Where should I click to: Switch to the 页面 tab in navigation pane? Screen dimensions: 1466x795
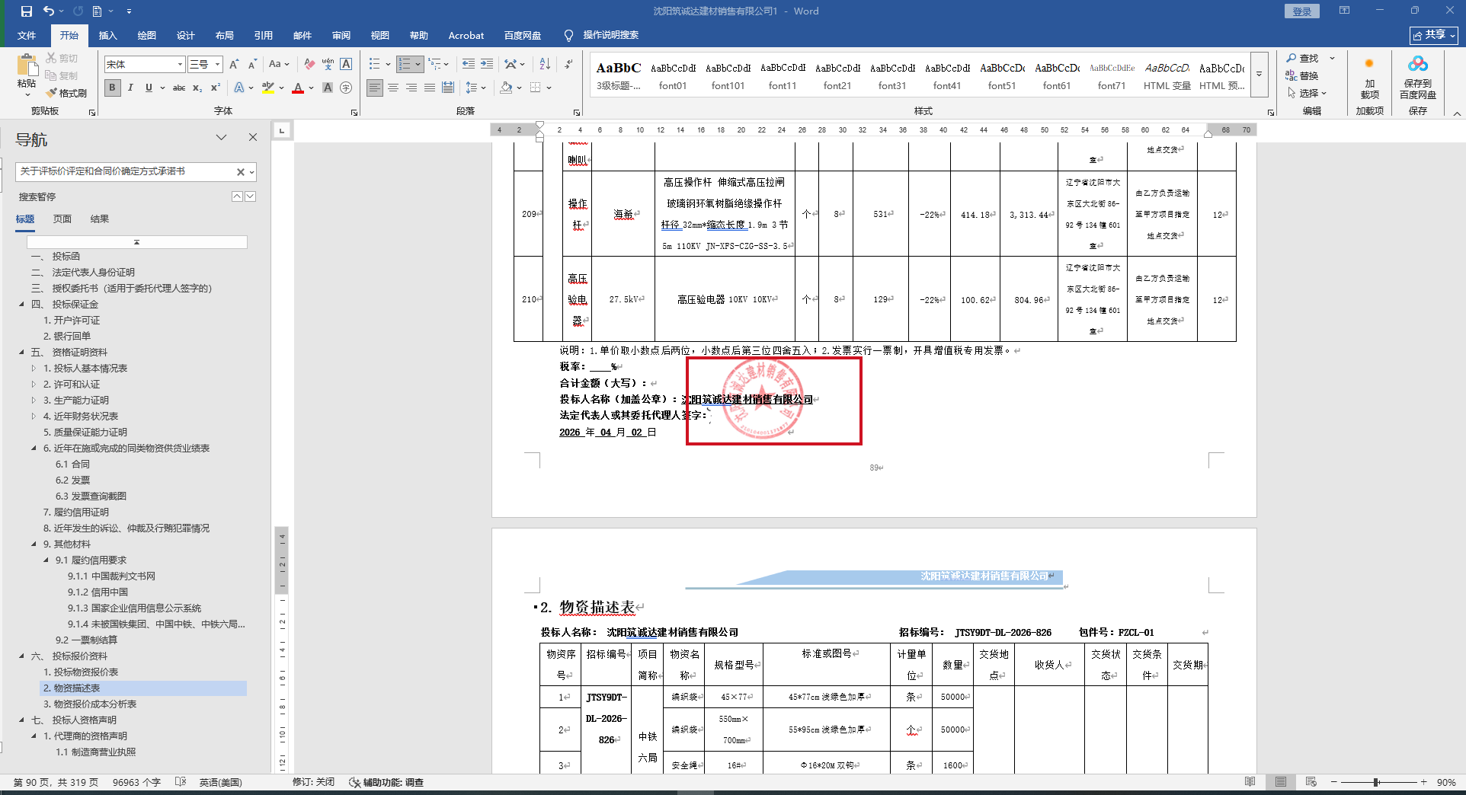coord(62,219)
